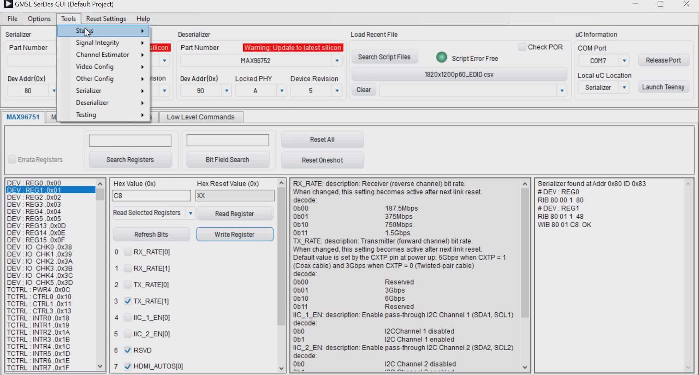The image size is (699, 375).
Task: Open the Serializer Dev Addr dropdown arrow
Action: click(54, 91)
